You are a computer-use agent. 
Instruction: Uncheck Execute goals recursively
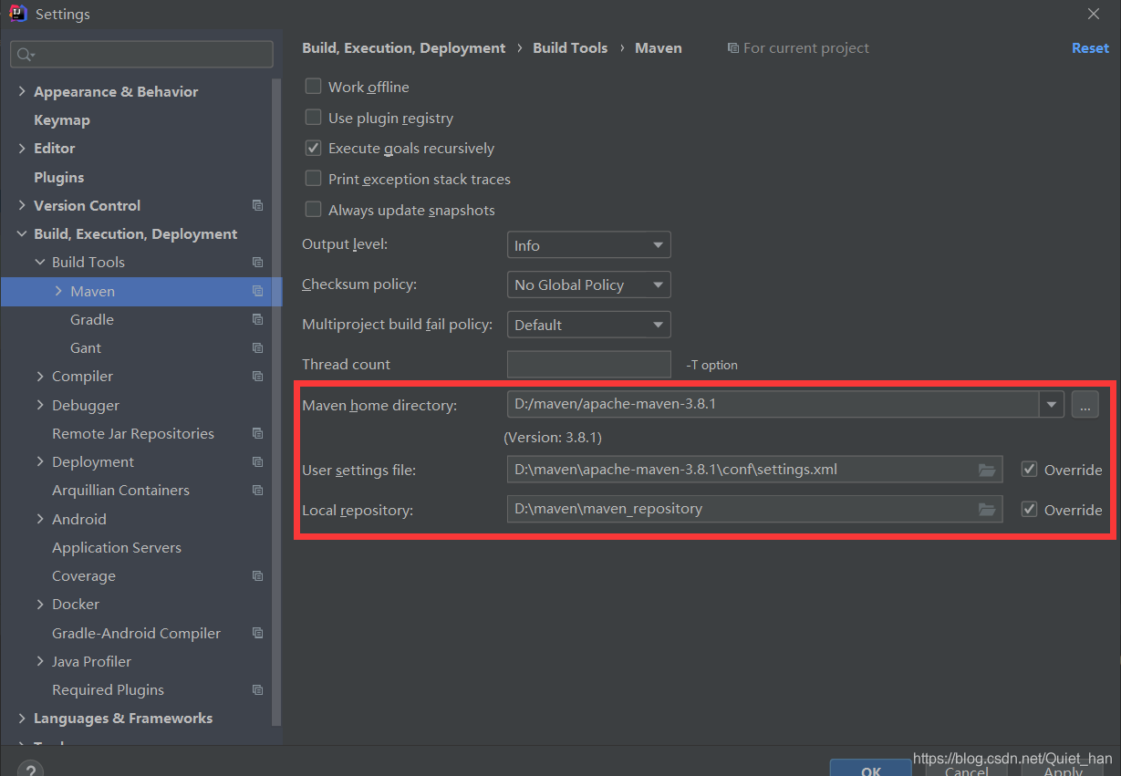[313, 148]
